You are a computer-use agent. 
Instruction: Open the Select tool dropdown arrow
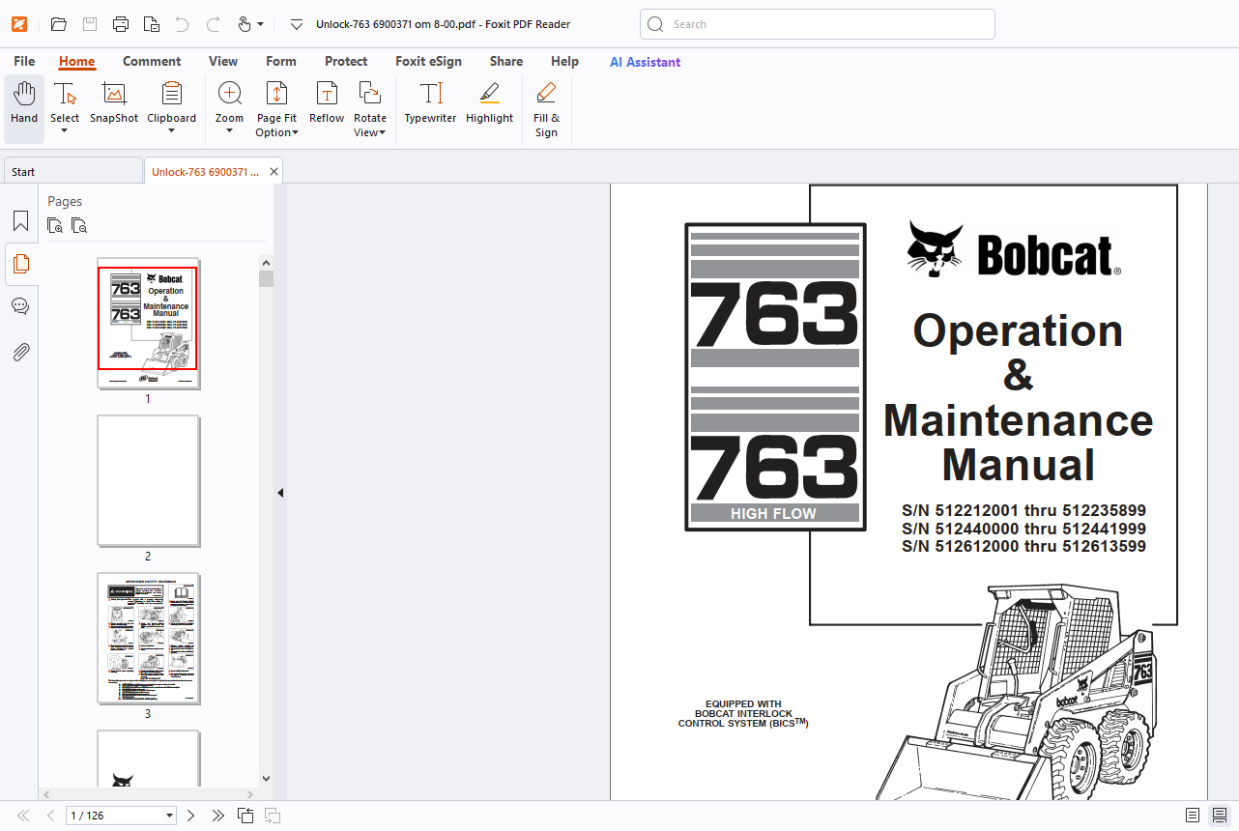tap(65, 130)
